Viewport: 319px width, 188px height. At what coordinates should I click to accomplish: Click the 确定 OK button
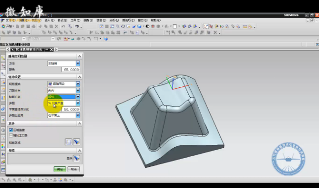(x=60, y=169)
